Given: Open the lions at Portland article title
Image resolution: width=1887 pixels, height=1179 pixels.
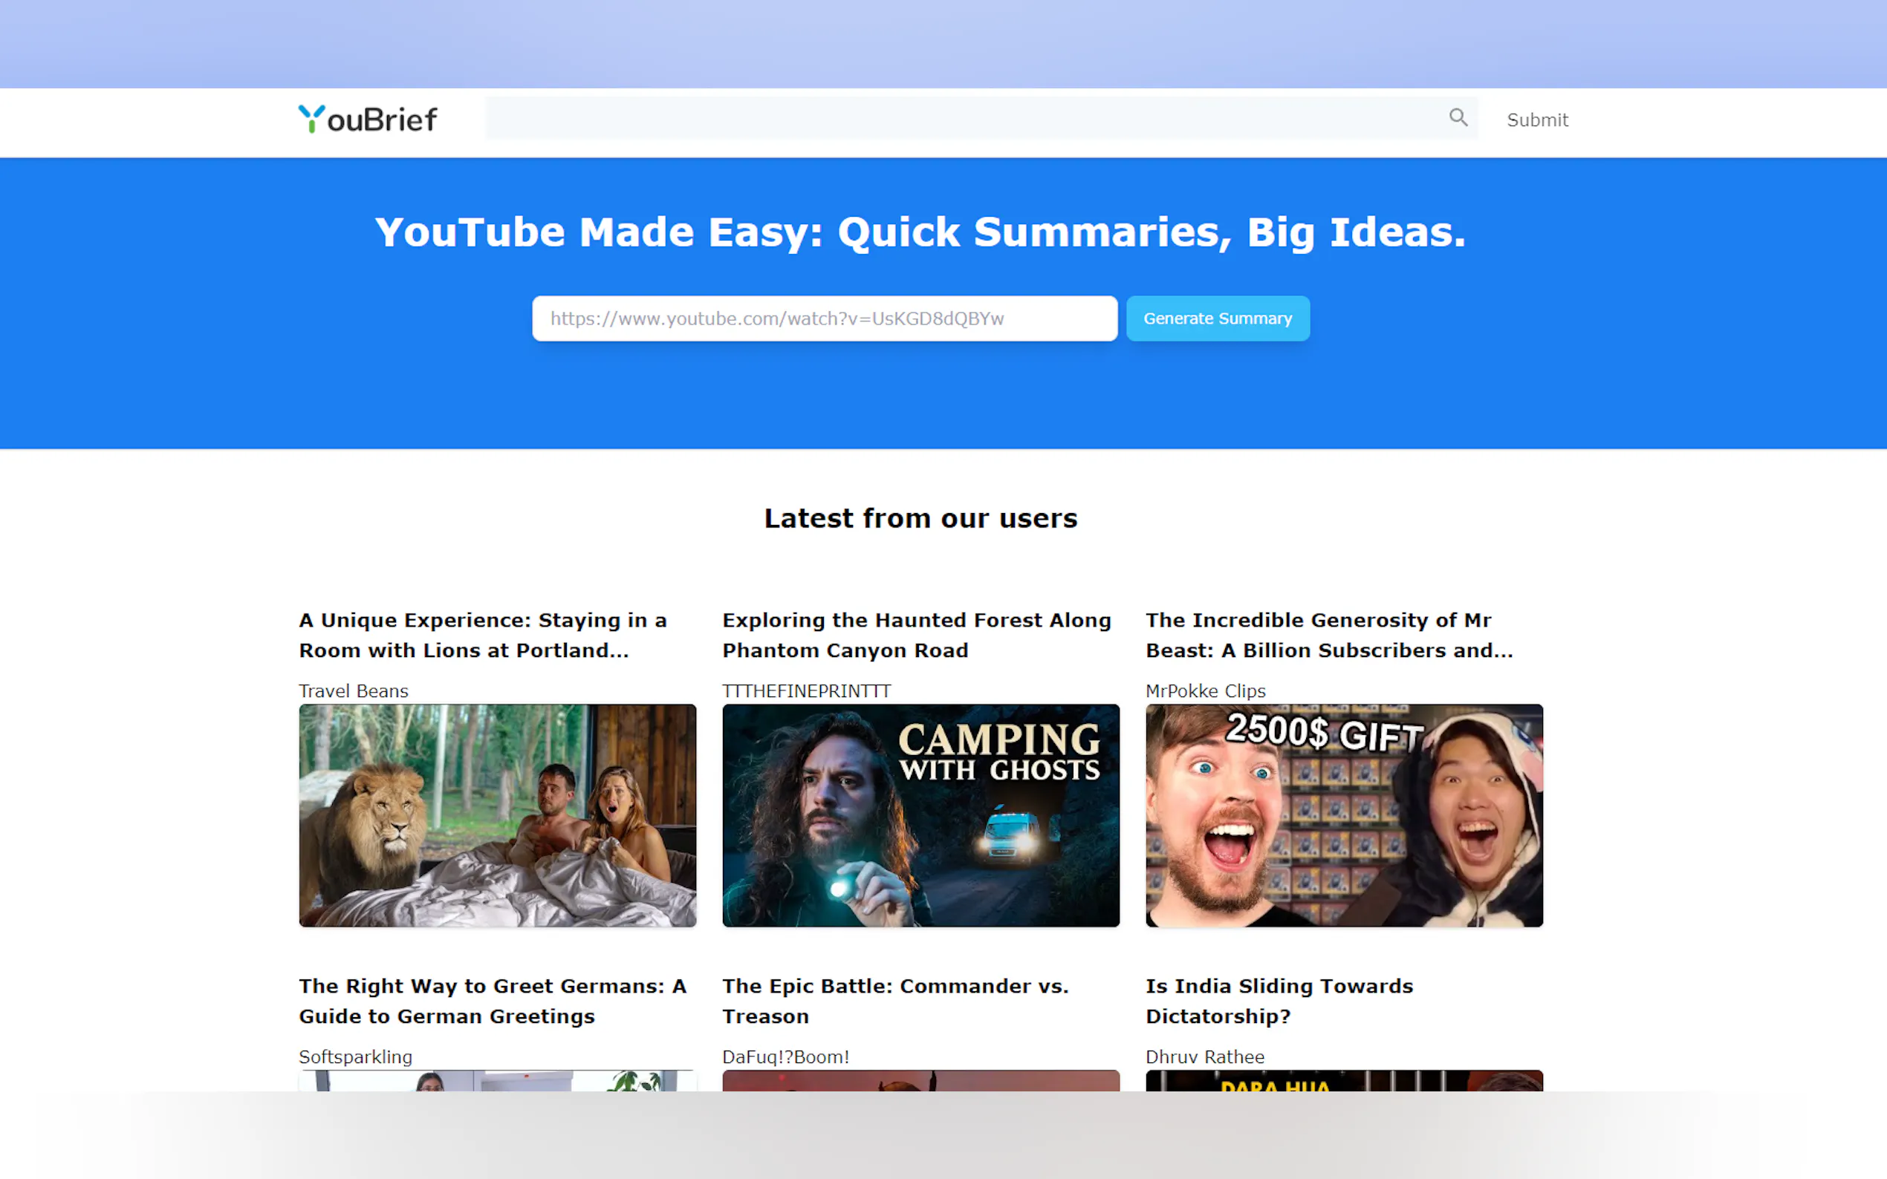Looking at the screenshot, I should click(x=484, y=635).
